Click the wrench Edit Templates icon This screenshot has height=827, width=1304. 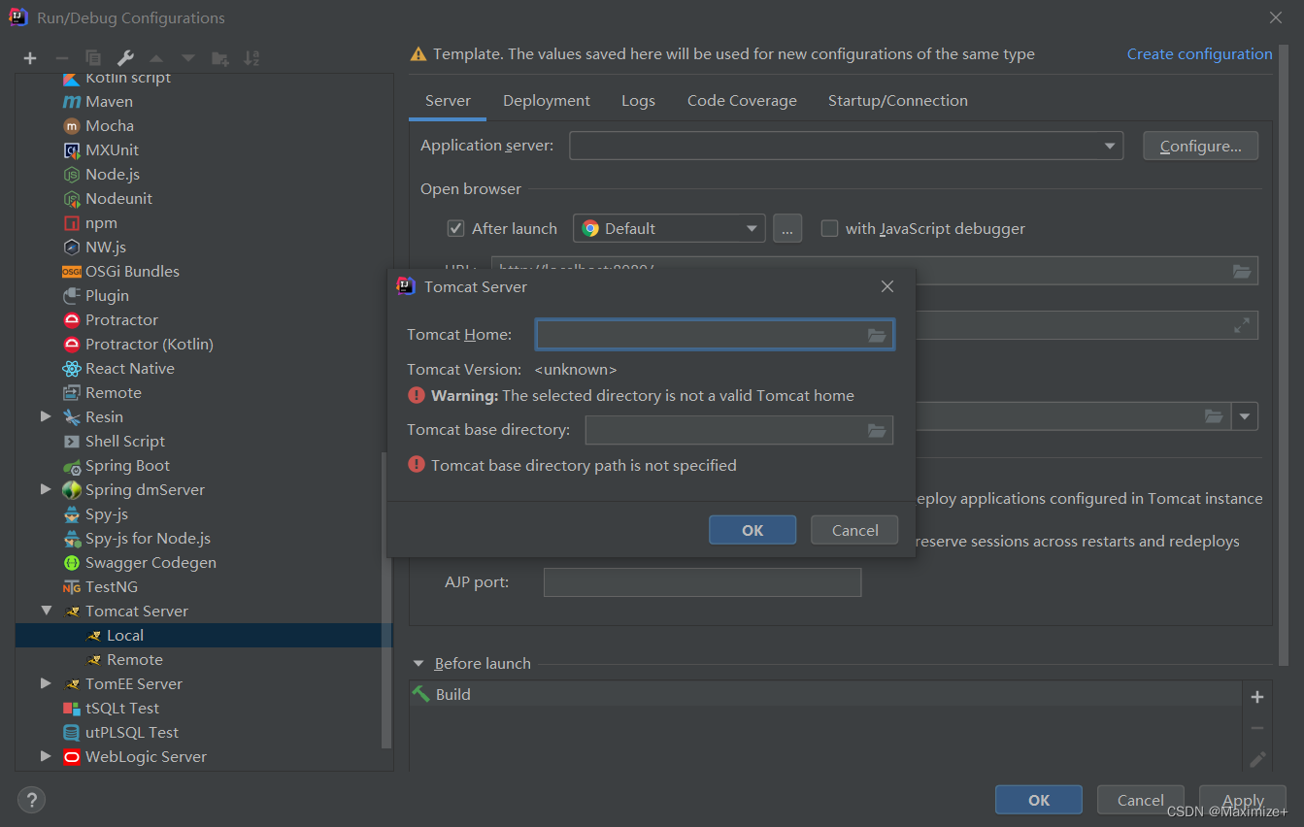pos(125,58)
